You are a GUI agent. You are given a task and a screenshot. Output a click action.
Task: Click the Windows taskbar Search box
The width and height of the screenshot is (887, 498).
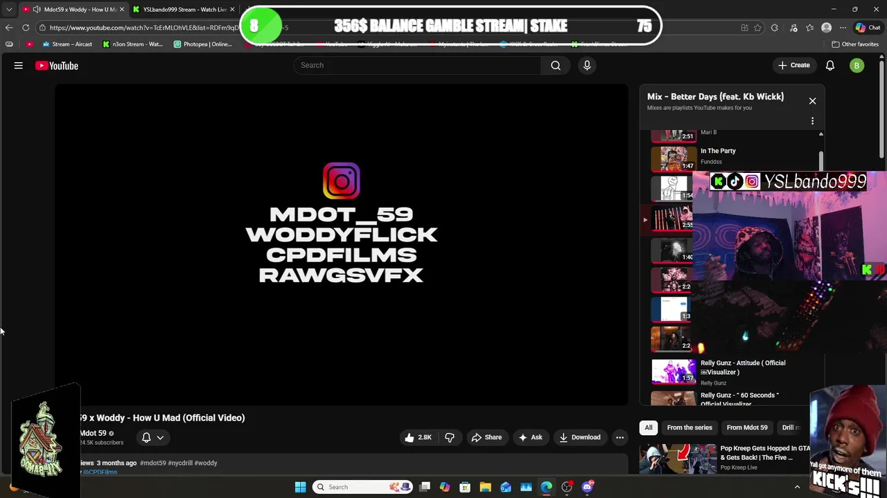click(x=362, y=487)
